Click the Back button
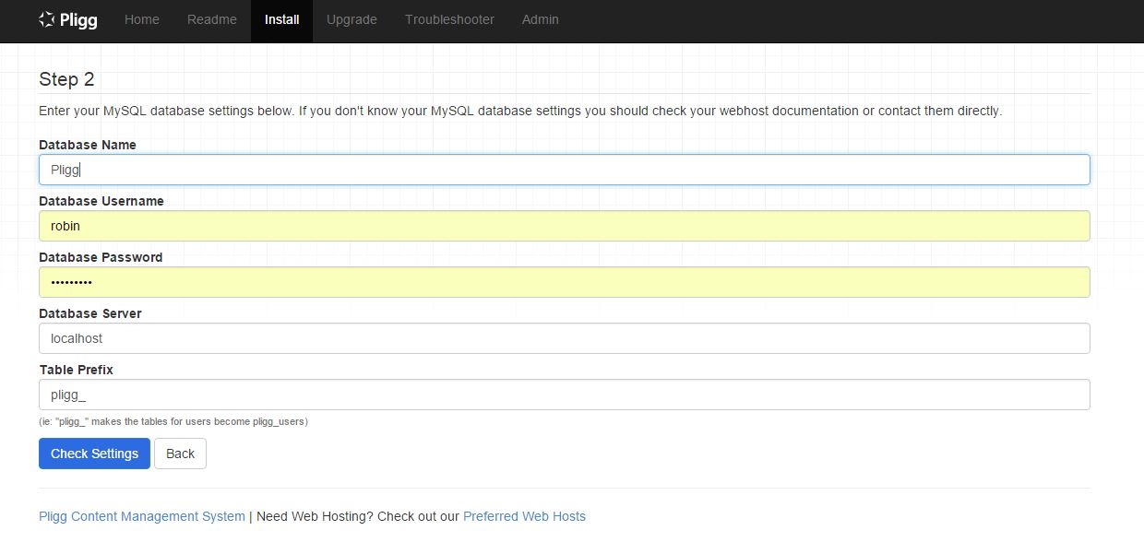This screenshot has height=554, width=1144. click(180, 454)
